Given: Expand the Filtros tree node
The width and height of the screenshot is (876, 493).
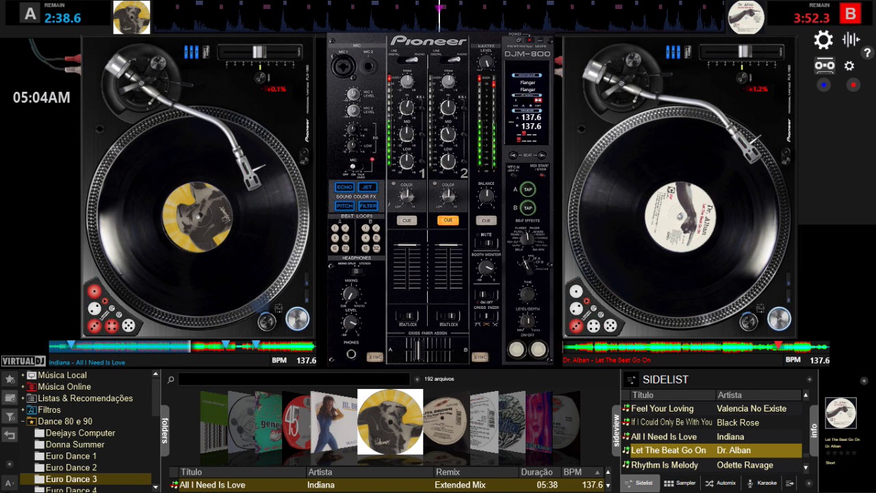Looking at the screenshot, I should click(x=23, y=410).
